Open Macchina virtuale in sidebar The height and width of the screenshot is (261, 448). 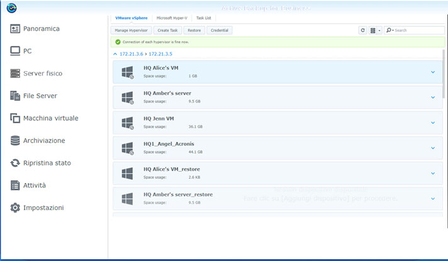50,118
